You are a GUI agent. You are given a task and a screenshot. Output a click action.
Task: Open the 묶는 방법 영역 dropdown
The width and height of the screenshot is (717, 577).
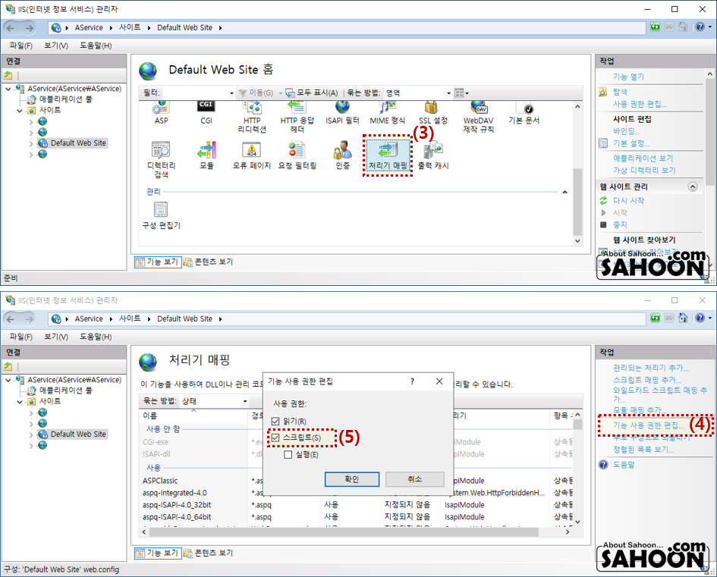point(417,93)
